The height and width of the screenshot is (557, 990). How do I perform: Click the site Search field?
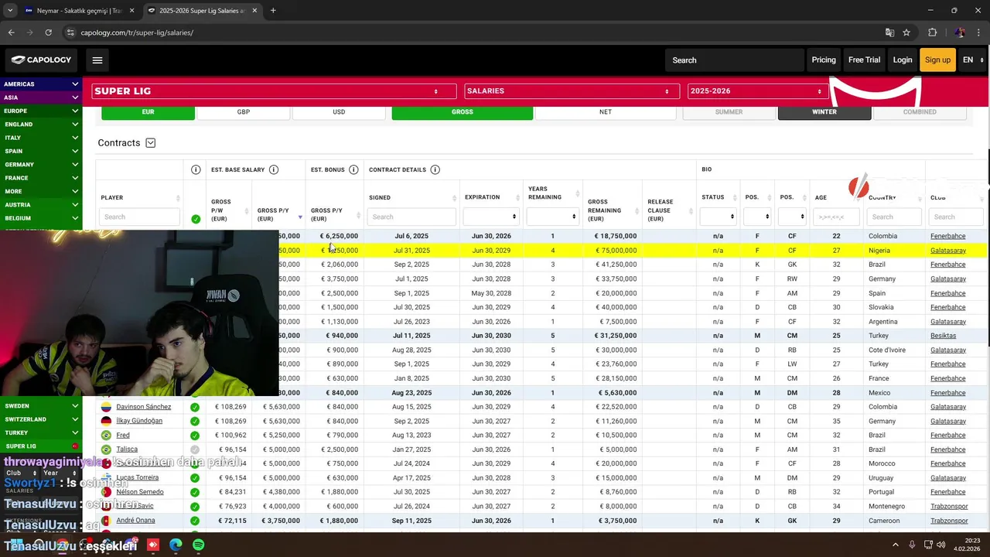[735, 60]
